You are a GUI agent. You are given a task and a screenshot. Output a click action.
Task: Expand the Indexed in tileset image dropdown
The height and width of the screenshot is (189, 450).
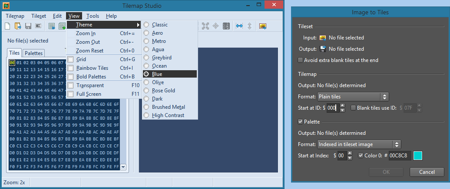[359, 144]
